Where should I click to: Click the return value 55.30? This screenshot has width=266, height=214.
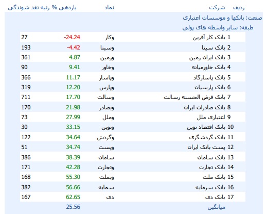click(73, 177)
